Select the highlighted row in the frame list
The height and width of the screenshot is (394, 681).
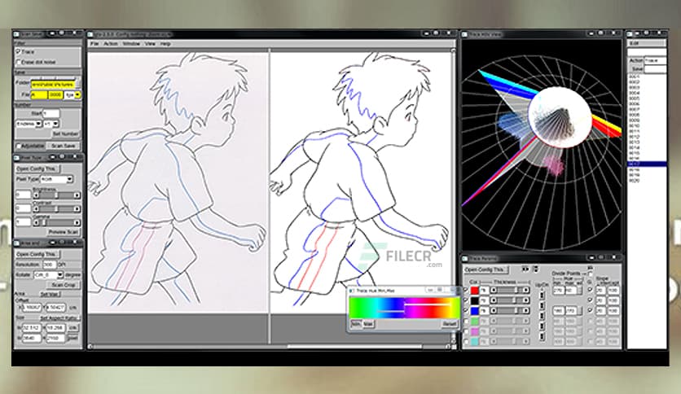pos(647,164)
